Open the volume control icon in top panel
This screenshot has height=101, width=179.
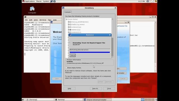click(147, 1)
